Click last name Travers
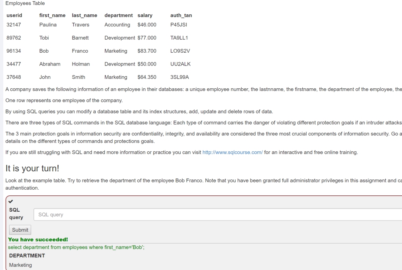The image size is (402, 270). coord(81,25)
